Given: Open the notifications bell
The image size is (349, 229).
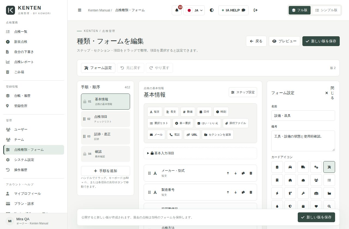Looking at the screenshot, I should click(x=177, y=10).
